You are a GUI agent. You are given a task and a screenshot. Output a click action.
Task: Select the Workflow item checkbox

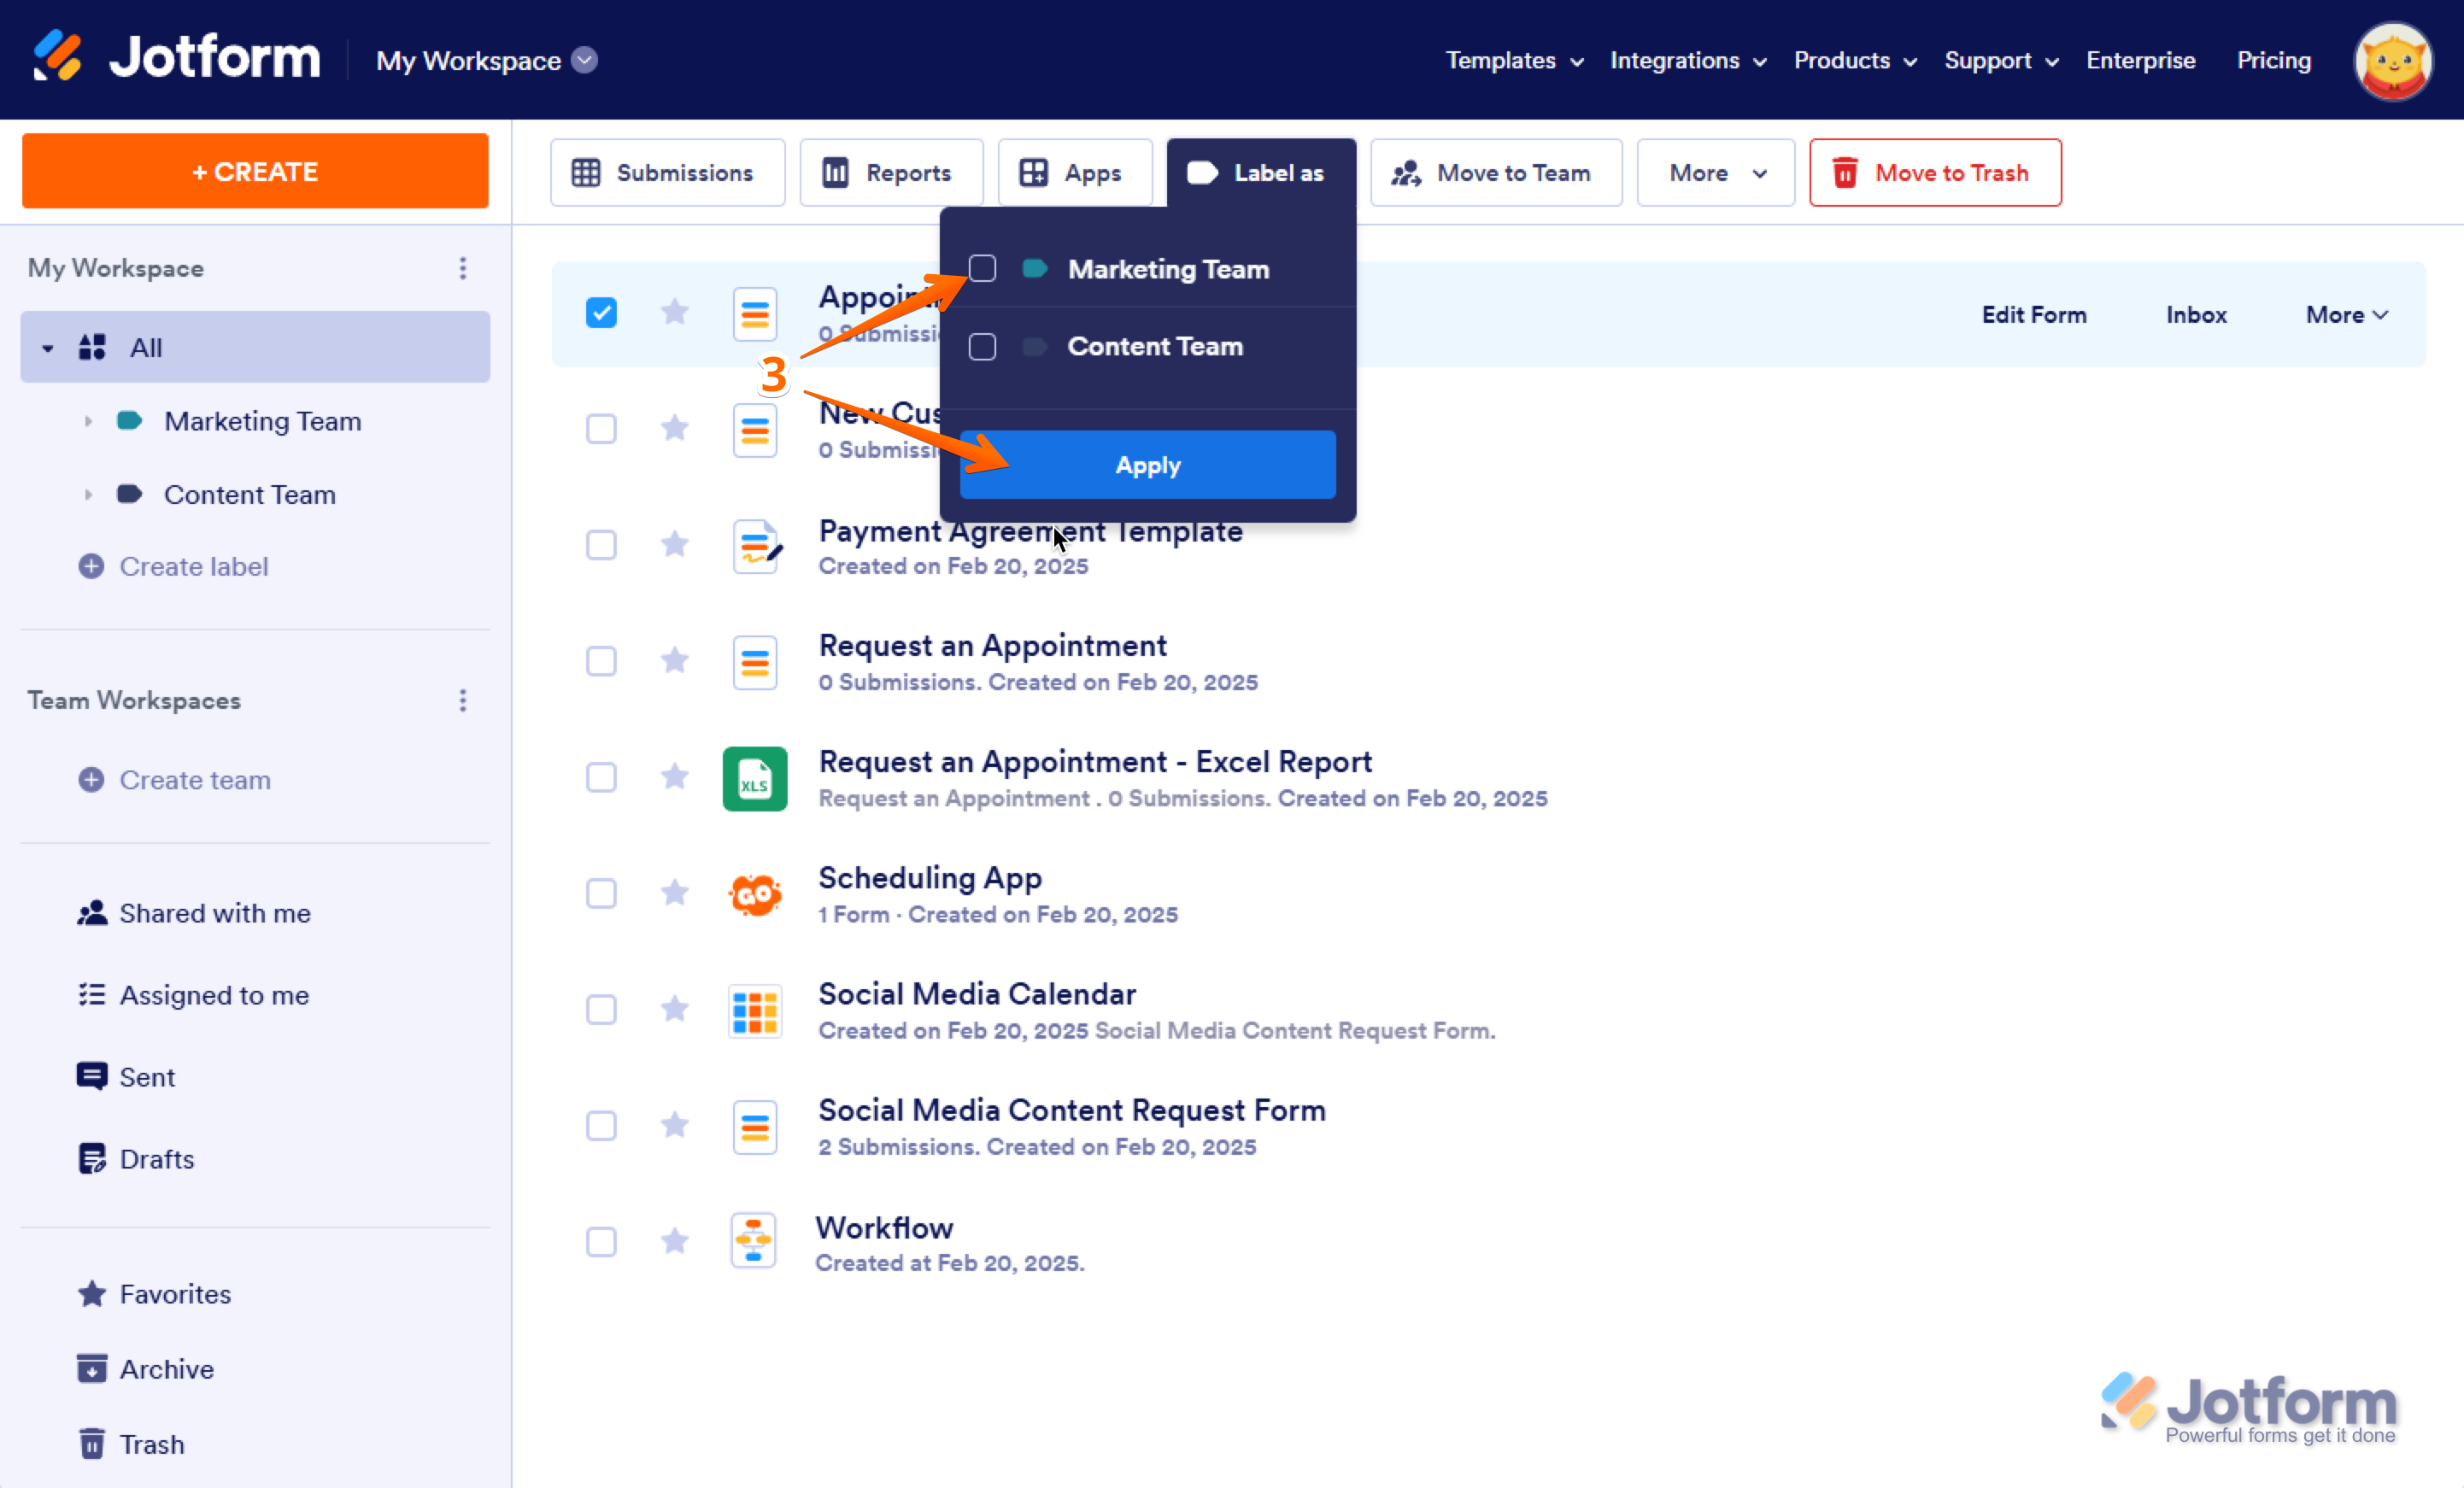click(601, 1242)
